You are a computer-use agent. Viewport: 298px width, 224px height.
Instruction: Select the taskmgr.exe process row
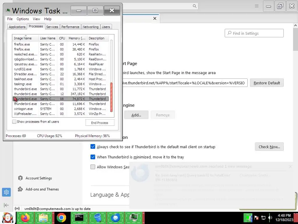(x=61, y=84)
